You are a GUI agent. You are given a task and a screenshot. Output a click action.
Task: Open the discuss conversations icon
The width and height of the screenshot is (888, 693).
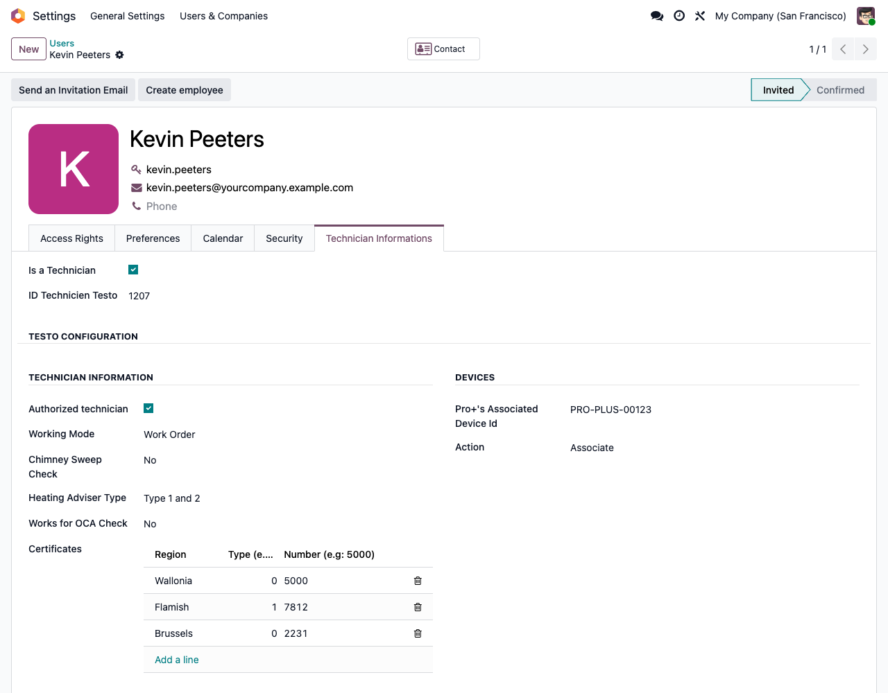[x=657, y=16]
